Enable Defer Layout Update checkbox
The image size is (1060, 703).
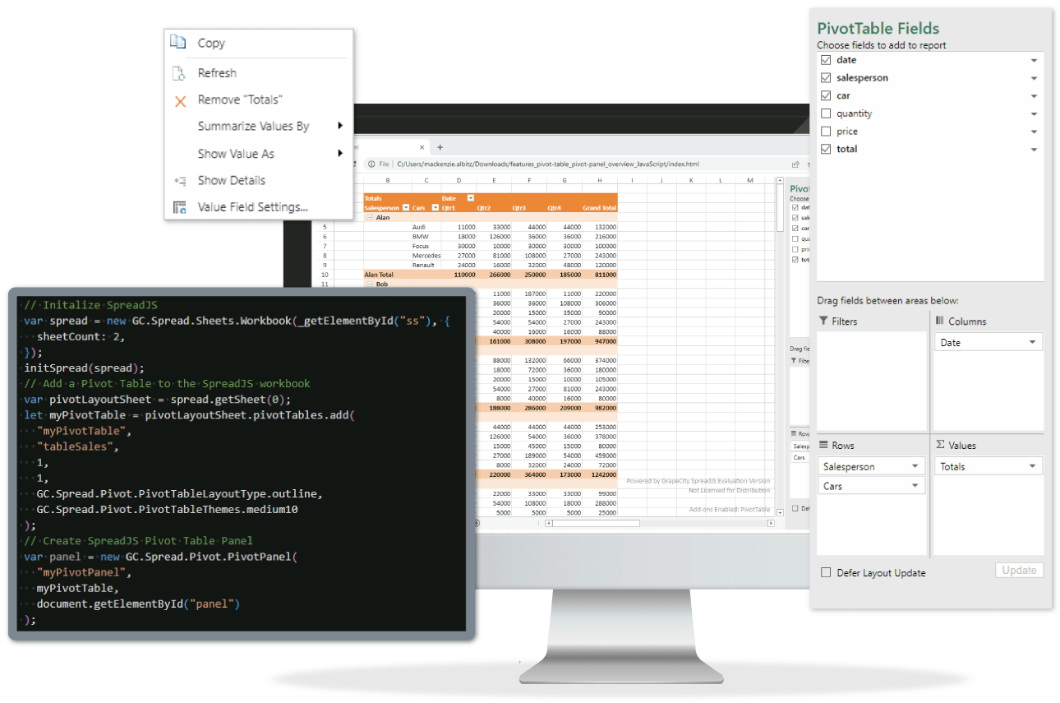pos(827,572)
